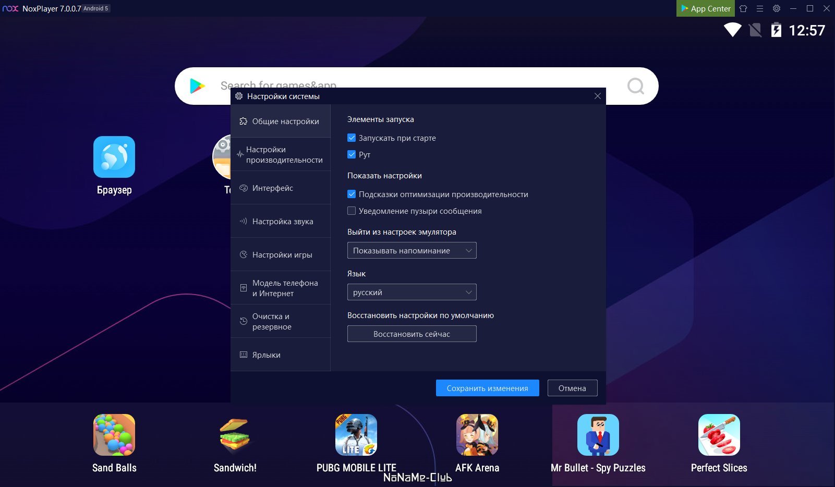Launch Mr Bullet - Spy Puzzles icon
The width and height of the screenshot is (835, 487).
598,435
